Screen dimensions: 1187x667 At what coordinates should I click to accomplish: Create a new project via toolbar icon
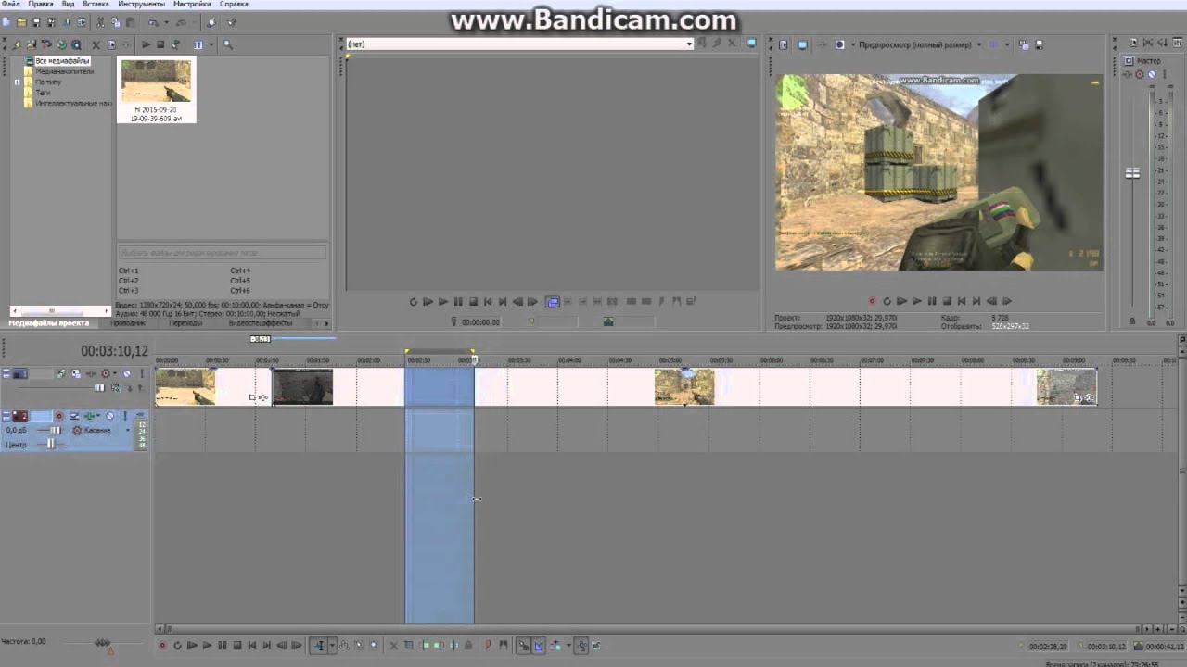tap(6, 22)
